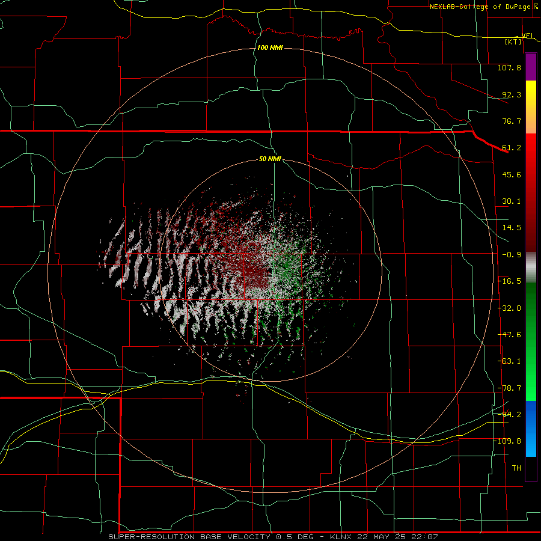The height and width of the screenshot is (541, 541).
Task: Select the -32.0 value on velocity scale
Action: (x=509, y=308)
